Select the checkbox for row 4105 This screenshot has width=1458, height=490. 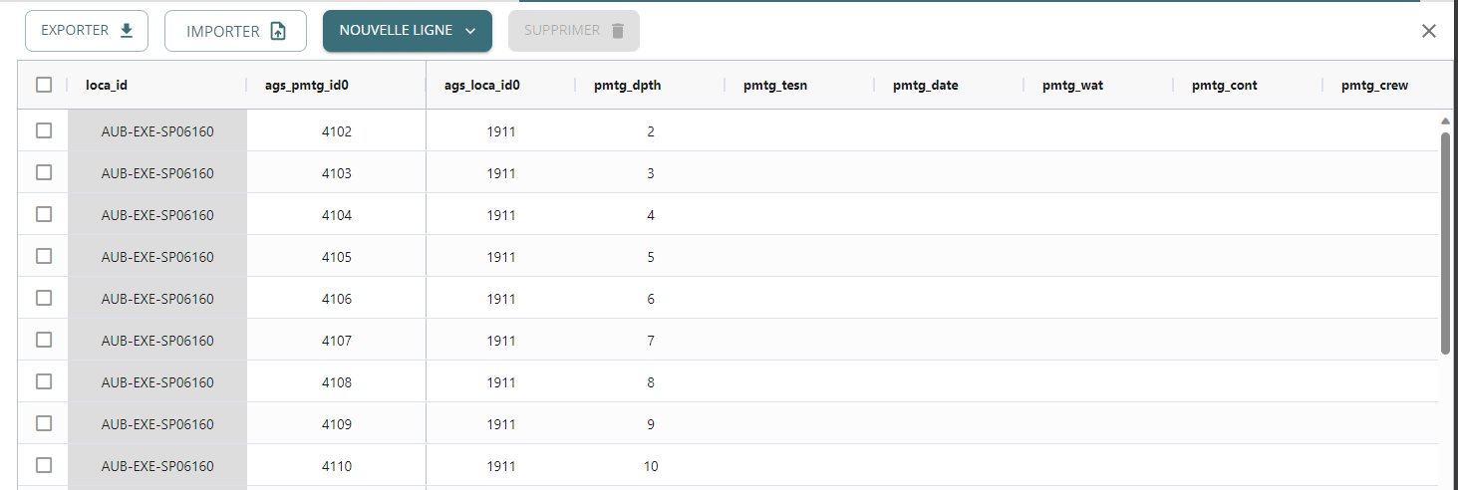pyautogui.click(x=44, y=256)
